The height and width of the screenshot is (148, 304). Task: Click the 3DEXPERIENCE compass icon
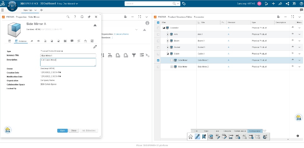(12, 6)
